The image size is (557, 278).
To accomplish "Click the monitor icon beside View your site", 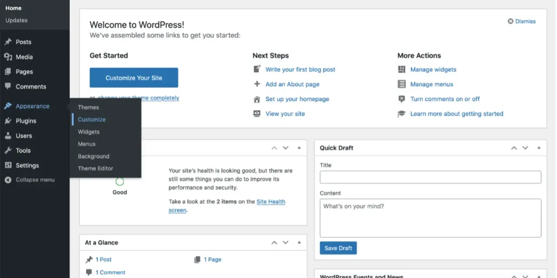I will click(257, 114).
